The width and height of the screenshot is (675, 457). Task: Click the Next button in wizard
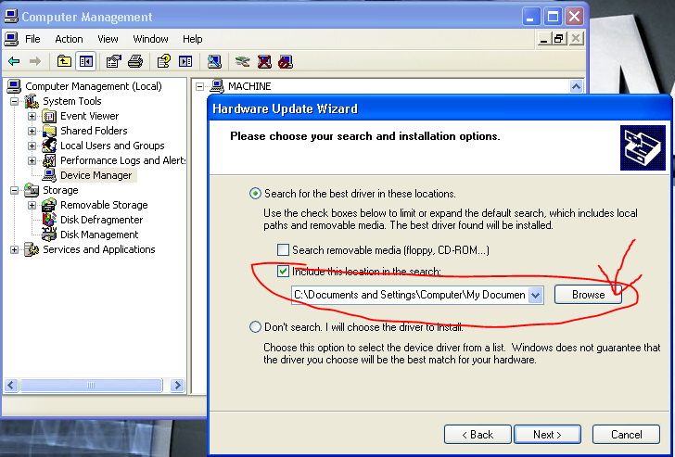click(548, 435)
